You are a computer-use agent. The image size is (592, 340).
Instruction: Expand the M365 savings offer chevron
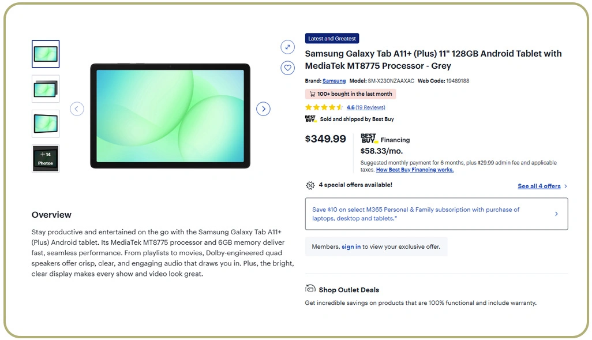pos(556,214)
